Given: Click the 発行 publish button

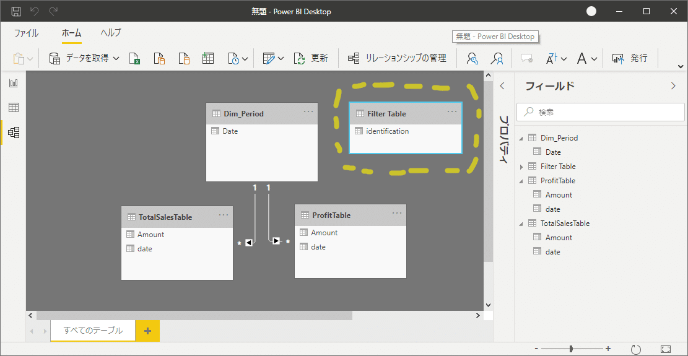Looking at the screenshot, I should (x=630, y=58).
